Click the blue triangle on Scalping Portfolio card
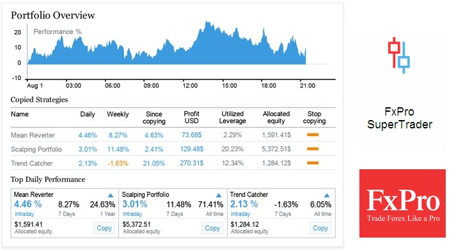Screen dimensions: 463x251 coord(219,195)
